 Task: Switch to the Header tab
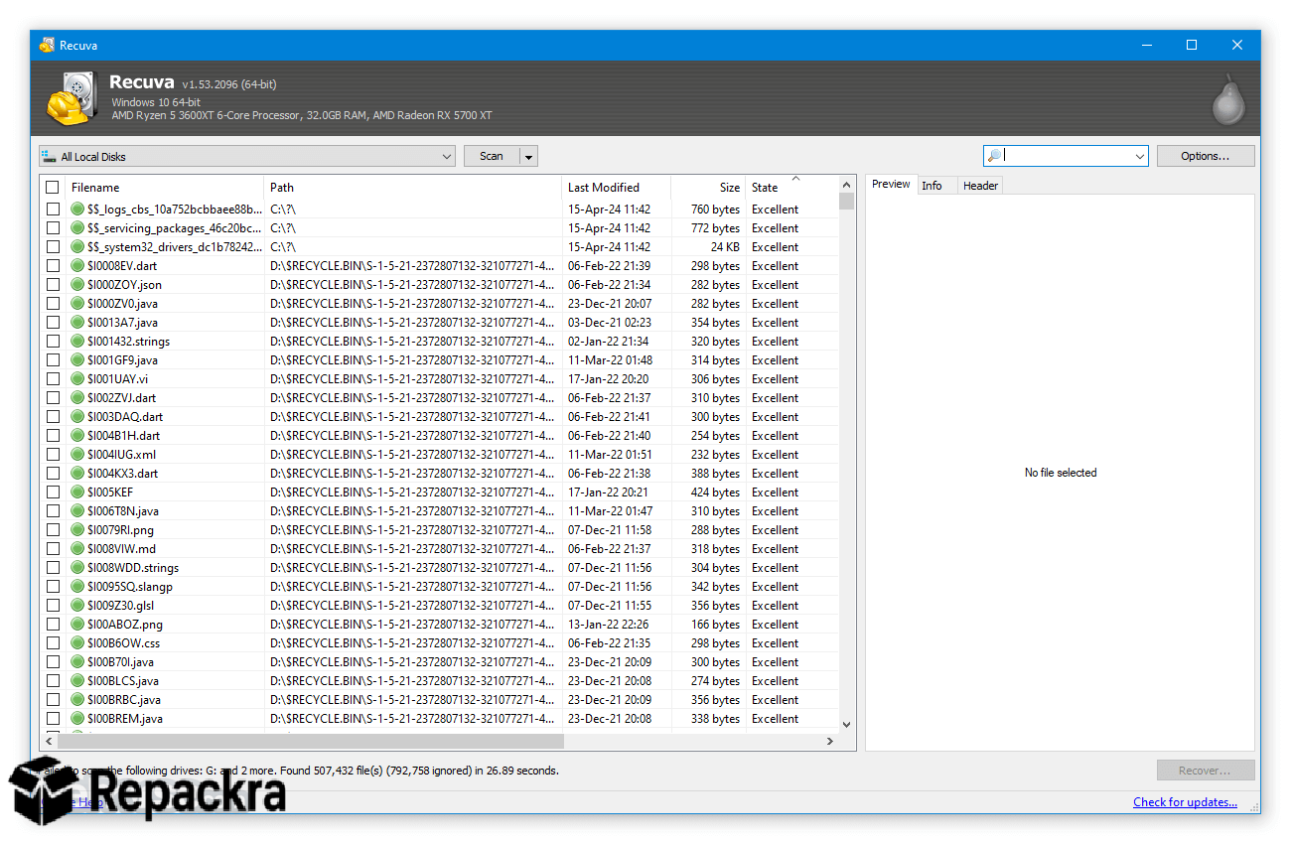(980, 186)
